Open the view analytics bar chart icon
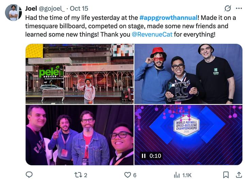247x183 pixels. coord(177,175)
